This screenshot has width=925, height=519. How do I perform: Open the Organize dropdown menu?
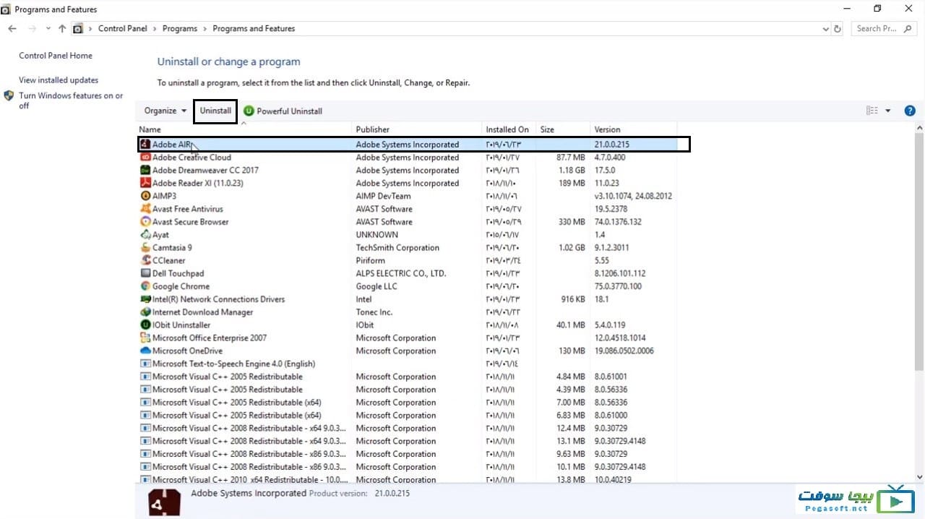[165, 111]
